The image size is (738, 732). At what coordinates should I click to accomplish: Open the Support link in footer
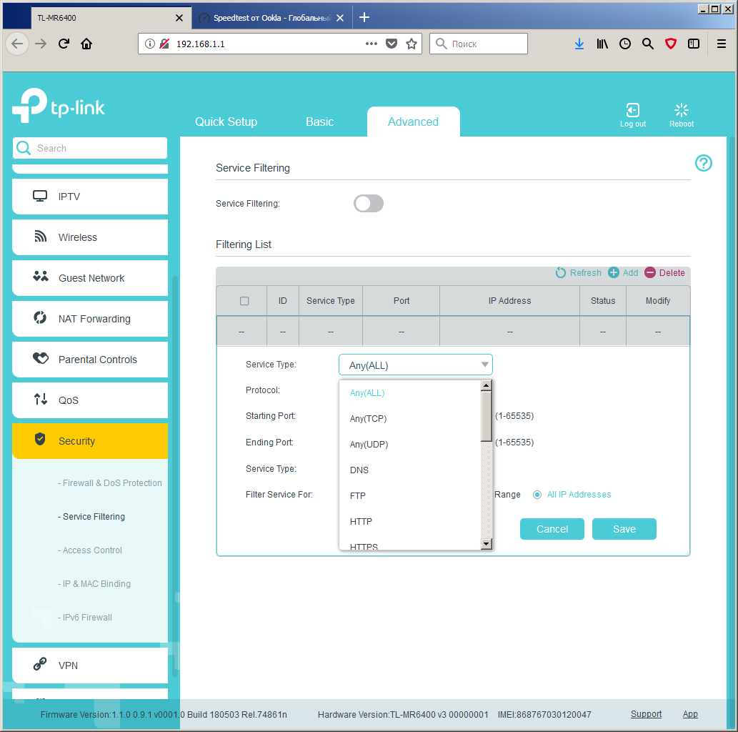click(x=646, y=714)
